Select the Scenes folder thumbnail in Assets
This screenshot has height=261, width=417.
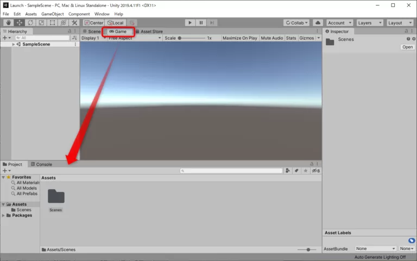55,198
